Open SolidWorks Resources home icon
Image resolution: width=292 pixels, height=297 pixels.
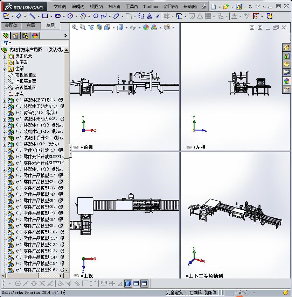[286, 48]
